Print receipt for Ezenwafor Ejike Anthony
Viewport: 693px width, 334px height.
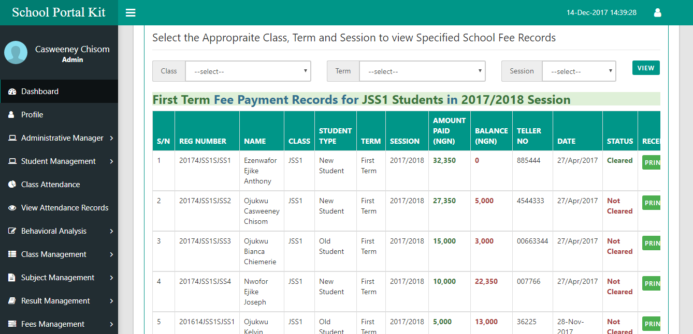(x=652, y=163)
